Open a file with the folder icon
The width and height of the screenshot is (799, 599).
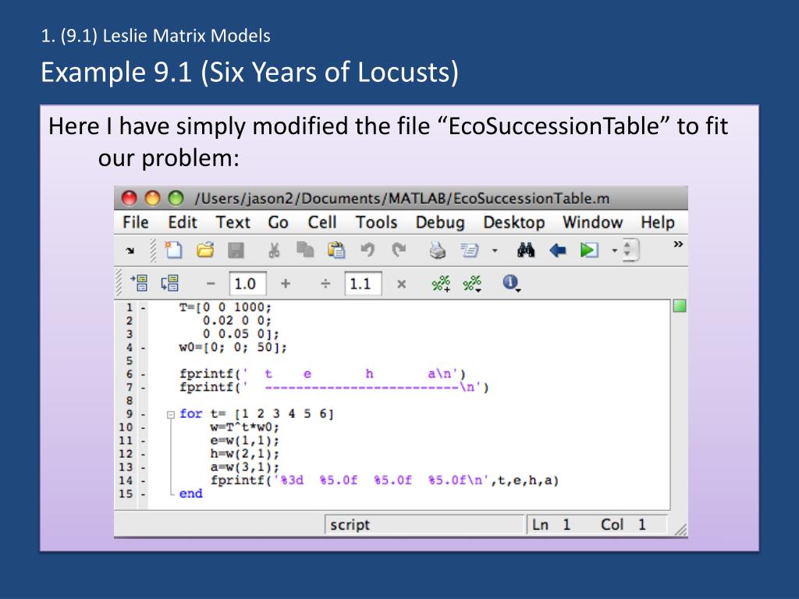(x=205, y=250)
